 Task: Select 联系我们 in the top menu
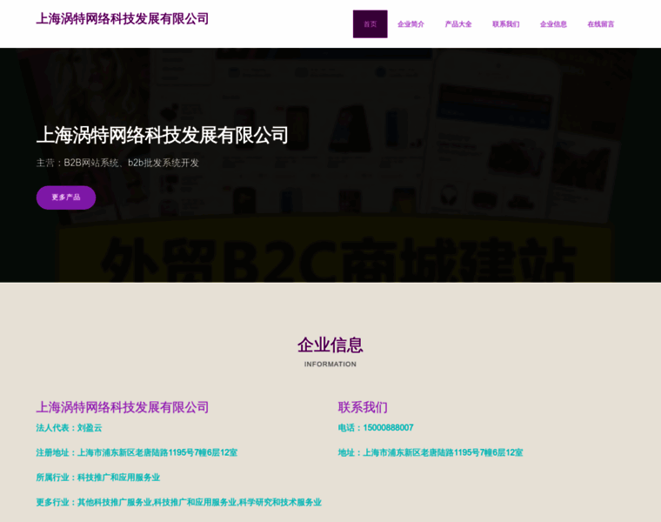click(506, 24)
